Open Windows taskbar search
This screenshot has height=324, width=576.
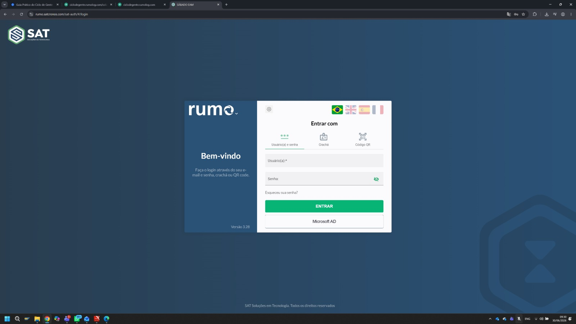tap(17, 319)
